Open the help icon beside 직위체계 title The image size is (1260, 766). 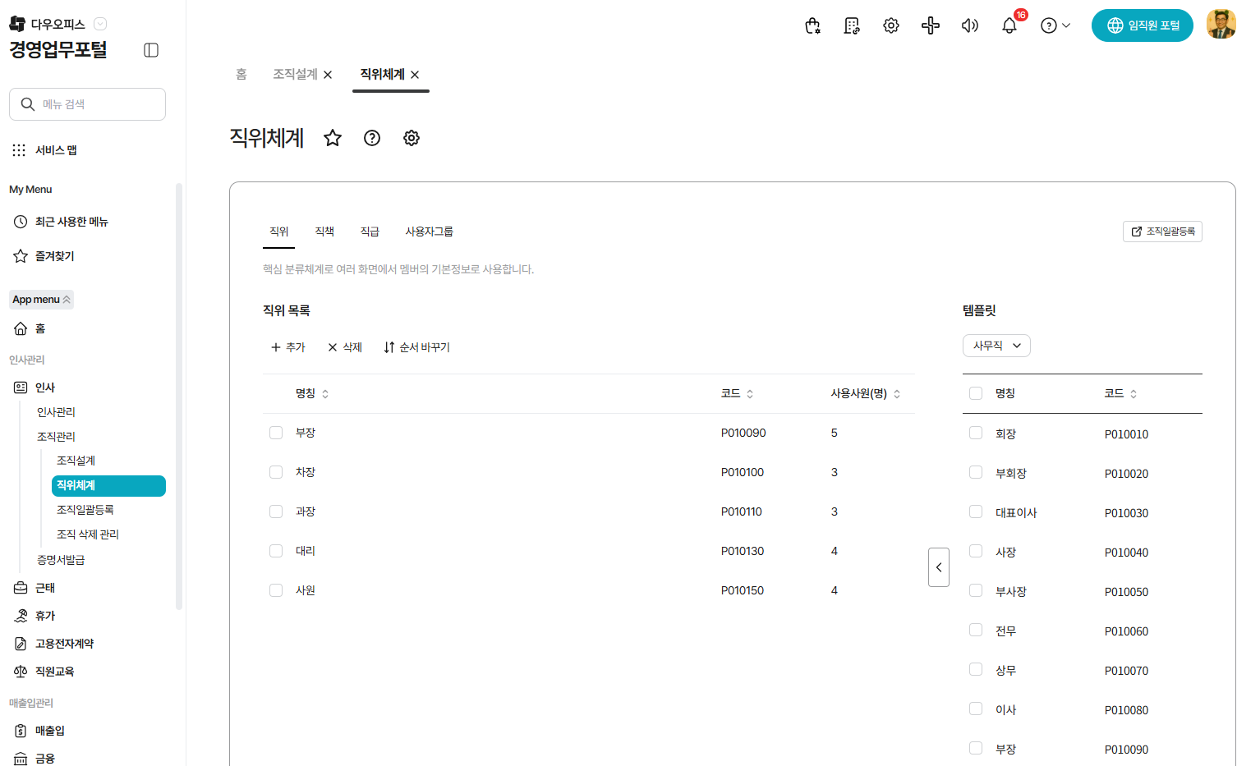(x=372, y=138)
